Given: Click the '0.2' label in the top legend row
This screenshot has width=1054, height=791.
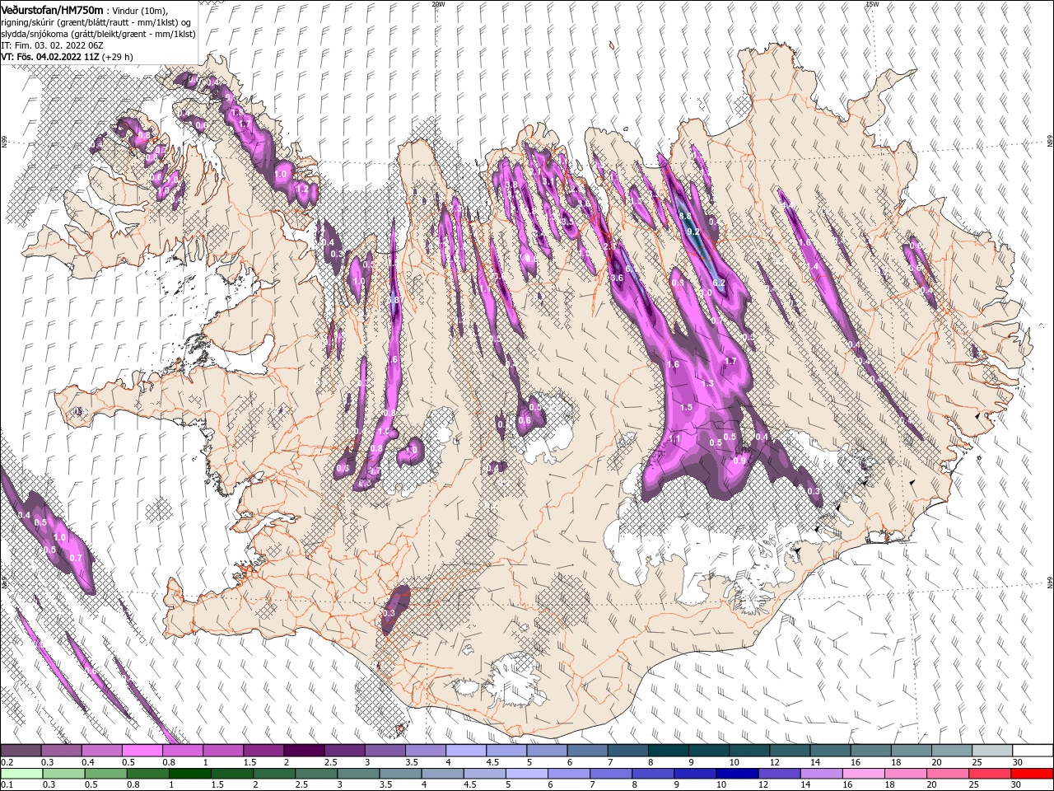Looking at the screenshot, I should pyautogui.click(x=6, y=762).
